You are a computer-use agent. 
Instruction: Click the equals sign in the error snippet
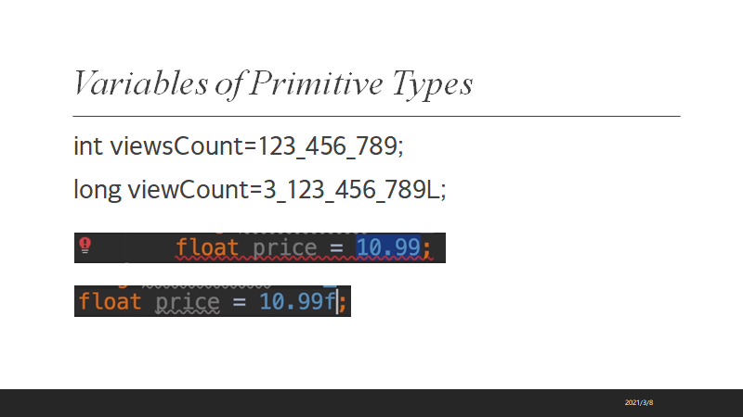(335, 247)
